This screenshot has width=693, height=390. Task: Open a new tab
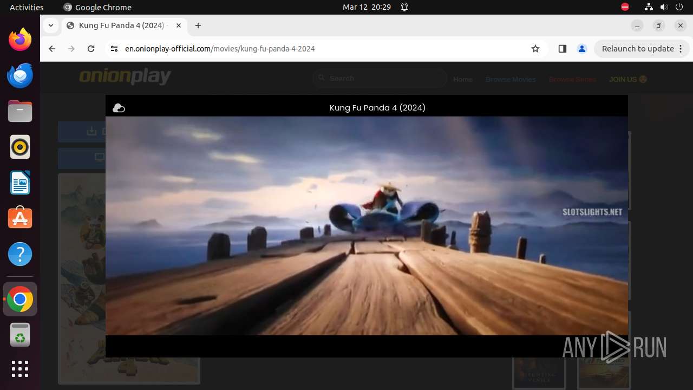pos(198,25)
